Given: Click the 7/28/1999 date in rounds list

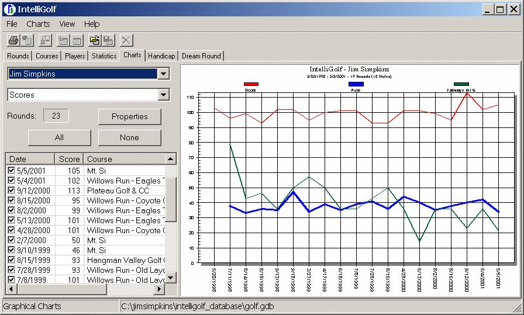Looking at the screenshot, I should [x=33, y=270].
